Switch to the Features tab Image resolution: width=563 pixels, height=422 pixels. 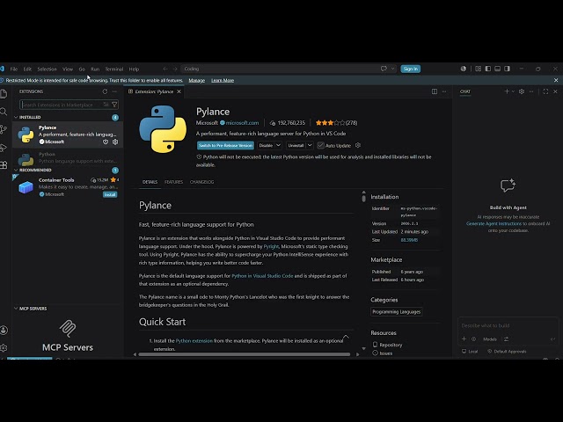pyautogui.click(x=174, y=182)
